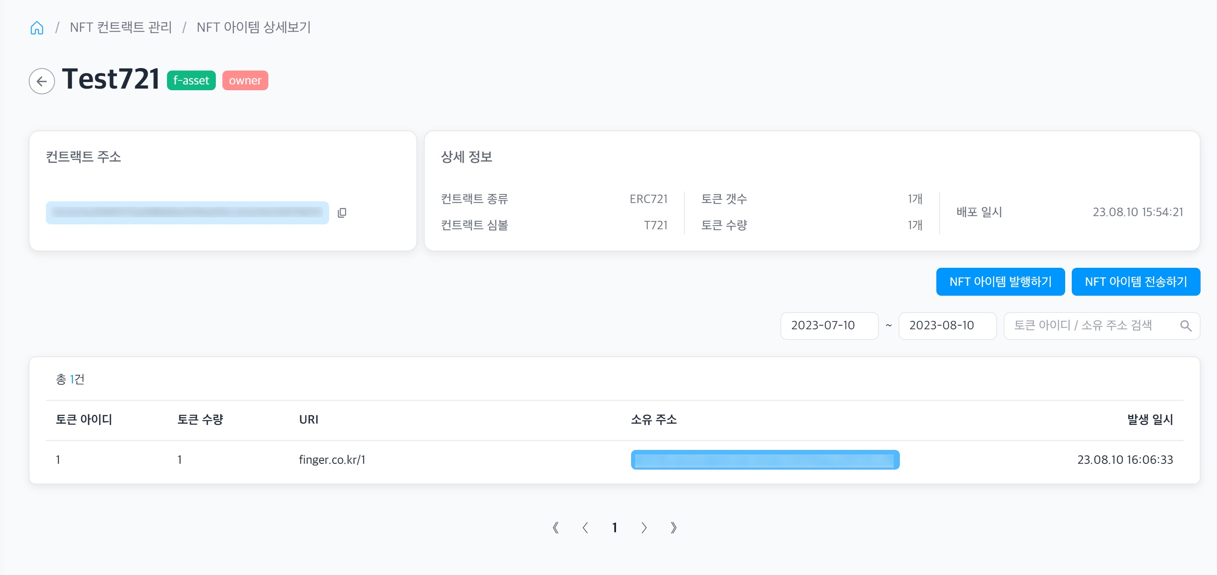Click NFT 아이템 전송하기 button
The height and width of the screenshot is (575, 1217).
tap(1136, 282)
